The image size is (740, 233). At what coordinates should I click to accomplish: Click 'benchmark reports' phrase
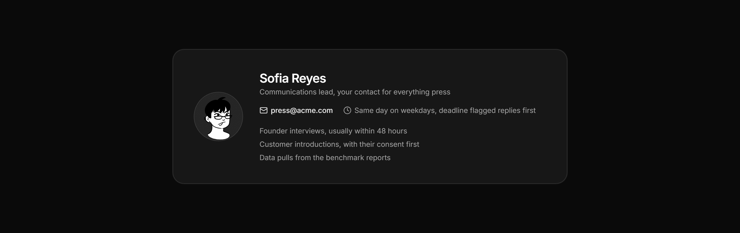coord(358,158)
